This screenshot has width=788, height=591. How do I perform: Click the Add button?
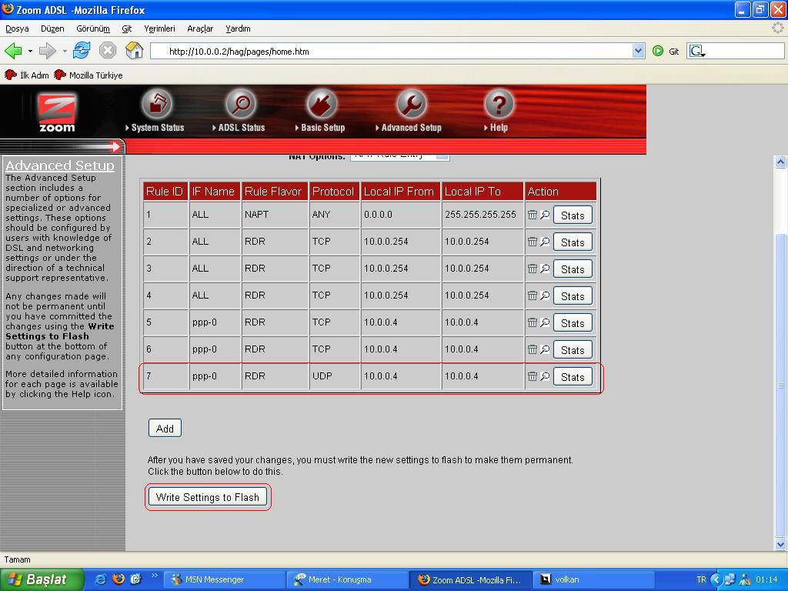pyautogui.click(x=165, y=428)
